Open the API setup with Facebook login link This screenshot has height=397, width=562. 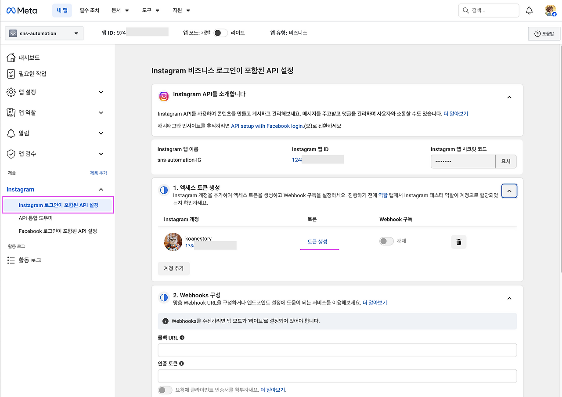[x=267, y=126]
